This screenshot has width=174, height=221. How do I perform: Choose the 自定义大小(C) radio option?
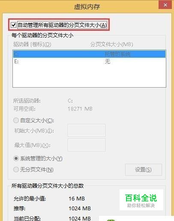tap(16, 121)
